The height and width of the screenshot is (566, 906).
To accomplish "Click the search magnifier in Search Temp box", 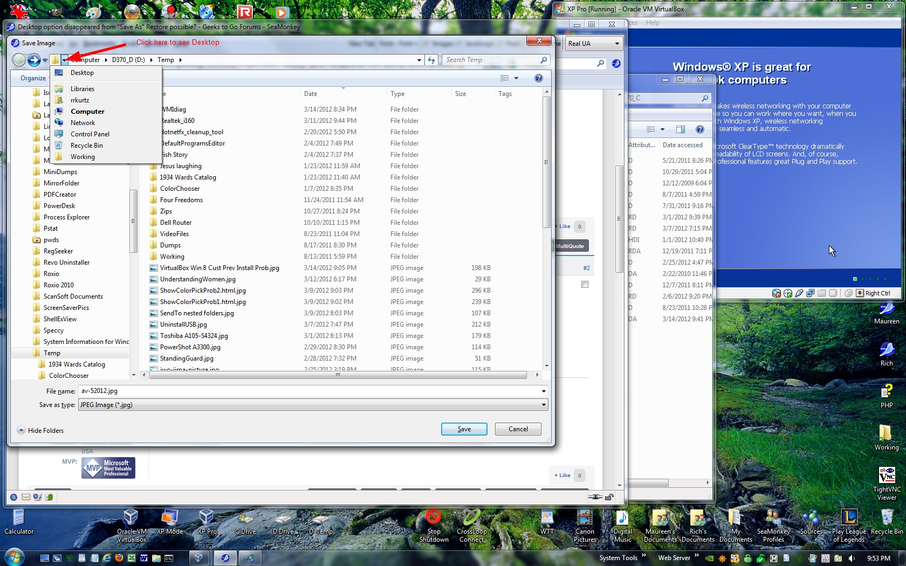I will pyautogui.click(x=544, y=60).
